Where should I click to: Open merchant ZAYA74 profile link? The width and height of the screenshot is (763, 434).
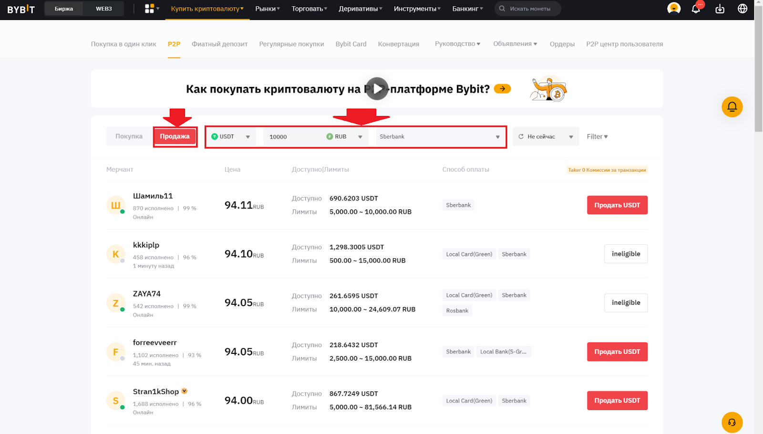[x=146, y=294]
